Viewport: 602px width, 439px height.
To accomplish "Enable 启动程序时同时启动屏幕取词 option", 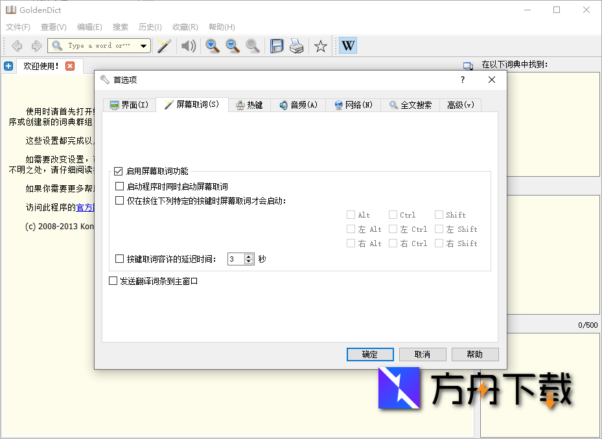I will [x=119, y=186].
